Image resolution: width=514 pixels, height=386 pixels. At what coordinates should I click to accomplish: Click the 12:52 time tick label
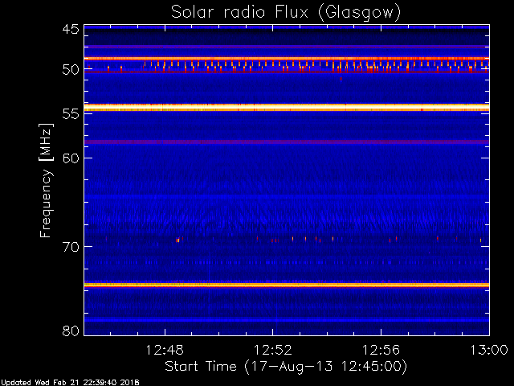click(x=273, y=350)
